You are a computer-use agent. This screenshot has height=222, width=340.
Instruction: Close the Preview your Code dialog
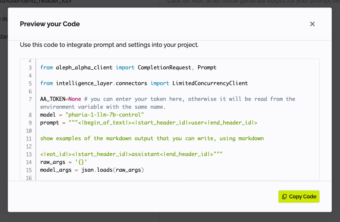312,24
